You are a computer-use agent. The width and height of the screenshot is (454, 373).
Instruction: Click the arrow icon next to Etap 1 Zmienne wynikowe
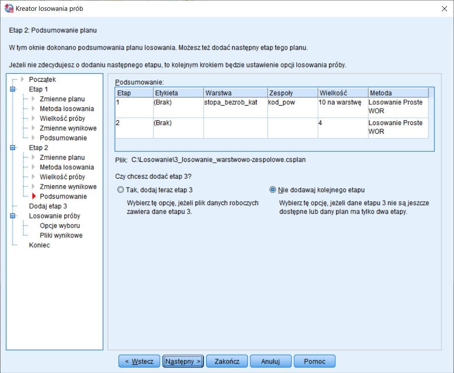33,128
